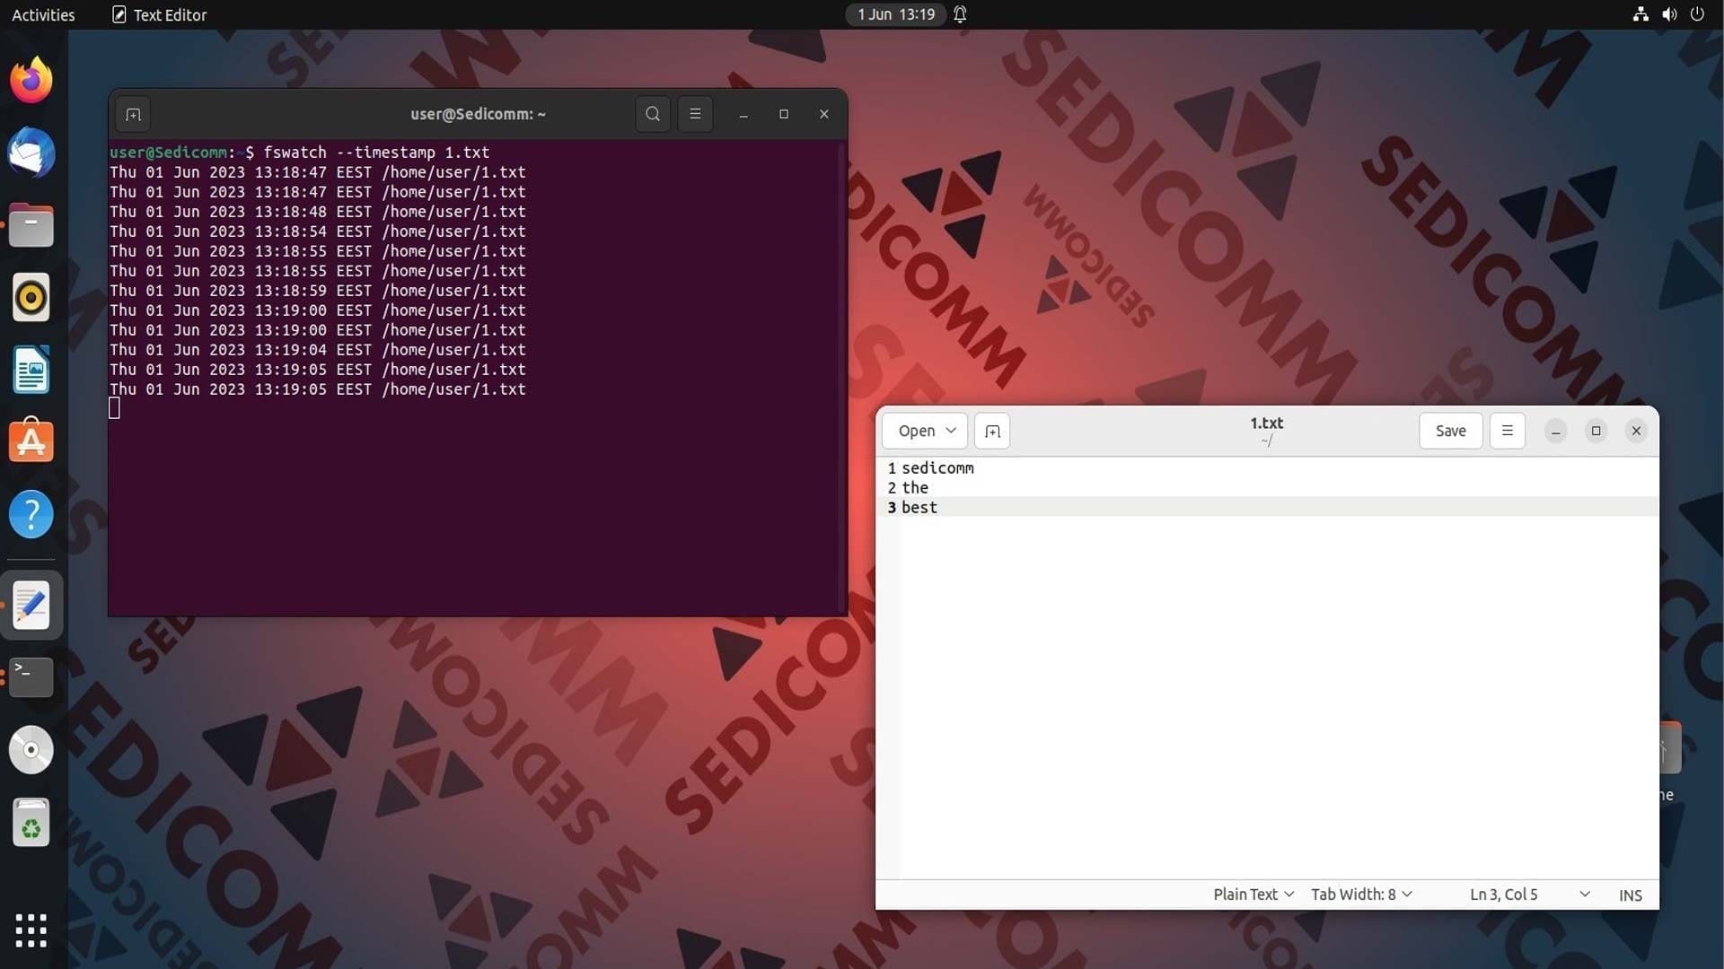Open the 1 Jun 13:19 clock calendar
This screenshot has height=969, width=1724.
point(895,14)
